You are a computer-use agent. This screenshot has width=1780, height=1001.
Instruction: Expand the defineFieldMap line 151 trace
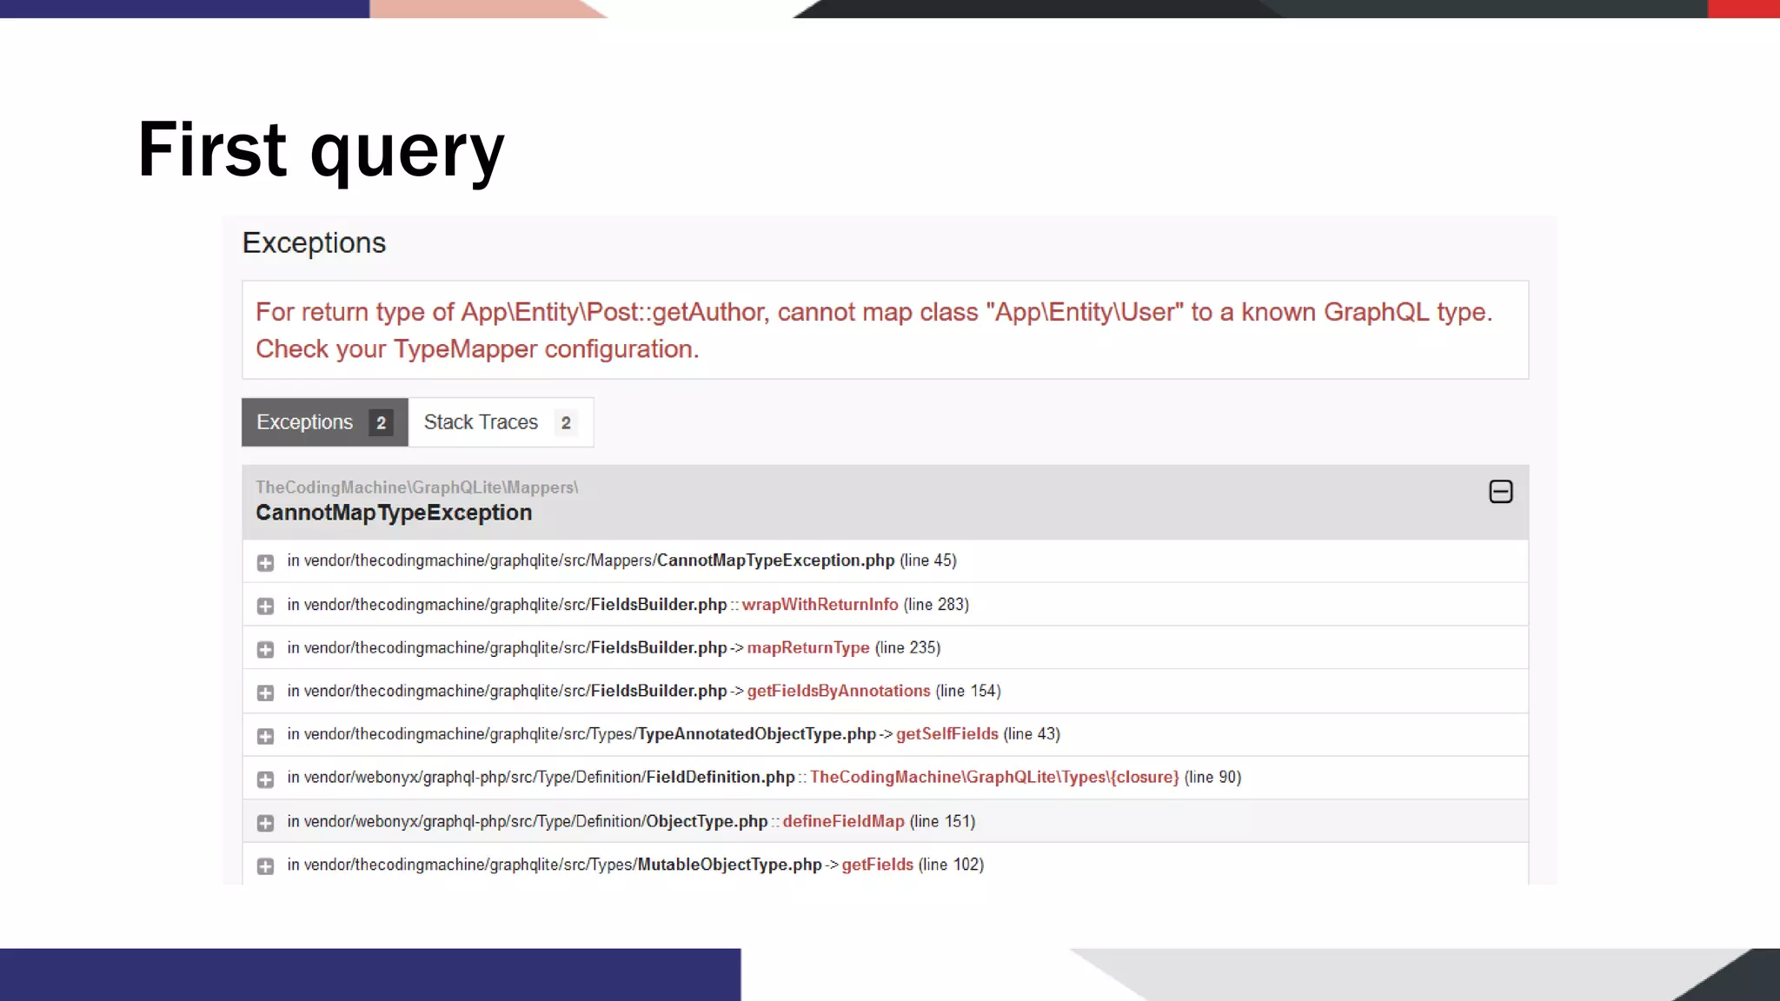tap(265, 824)
